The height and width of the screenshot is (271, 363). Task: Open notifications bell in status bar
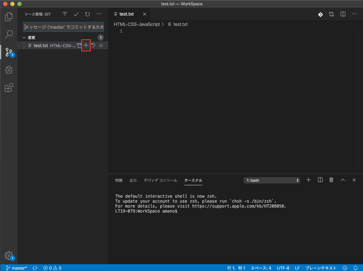pos(356,268)
